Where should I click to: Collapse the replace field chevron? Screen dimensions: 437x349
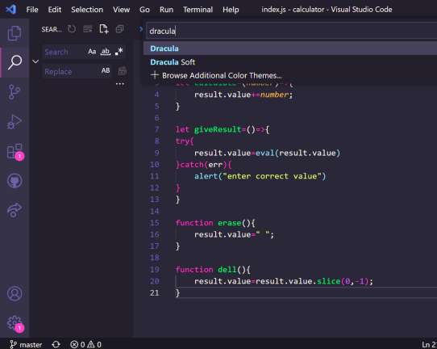click(35, 61)
